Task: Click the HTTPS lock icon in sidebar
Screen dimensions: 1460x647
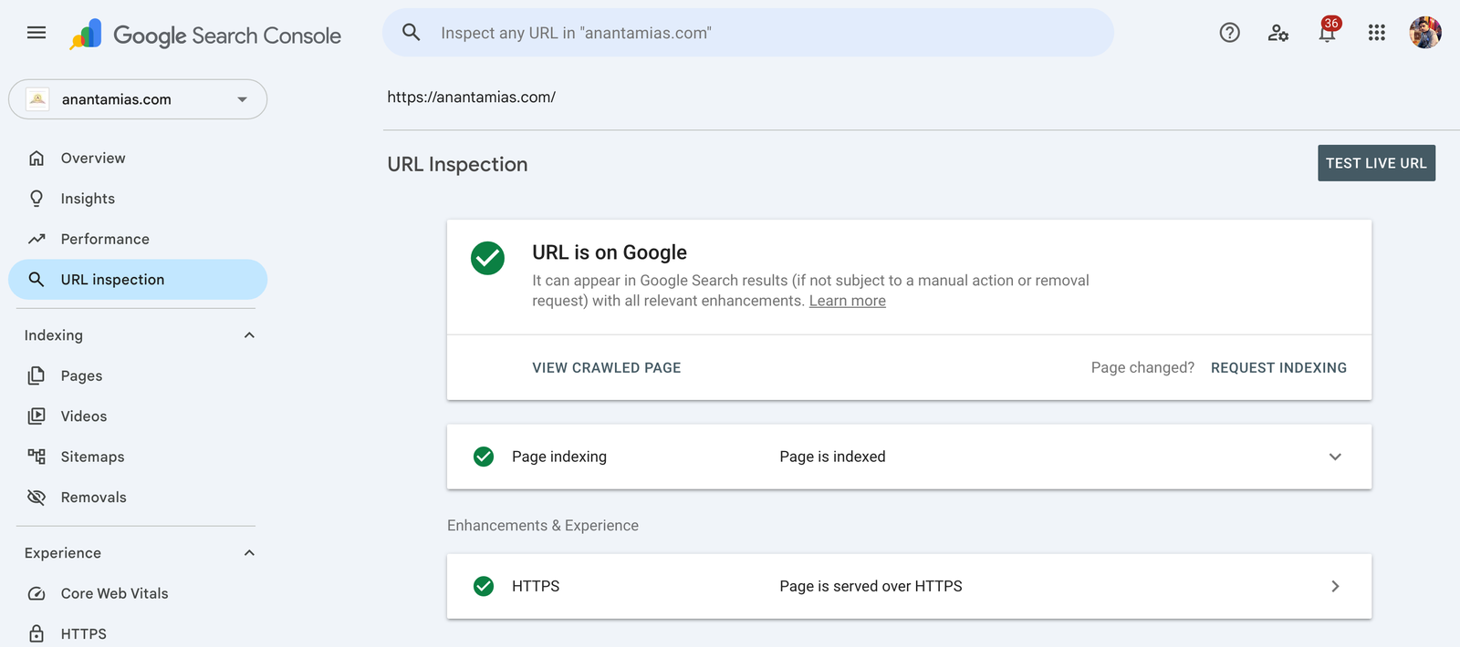Action: click(36, 633)
